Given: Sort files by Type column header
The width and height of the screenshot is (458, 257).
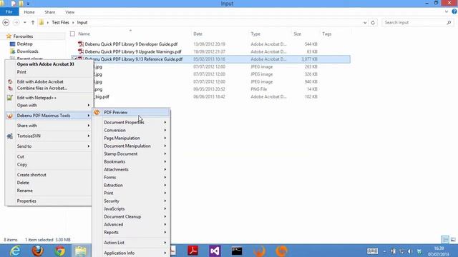Looking at the screenshot, I should coord(255,34).
